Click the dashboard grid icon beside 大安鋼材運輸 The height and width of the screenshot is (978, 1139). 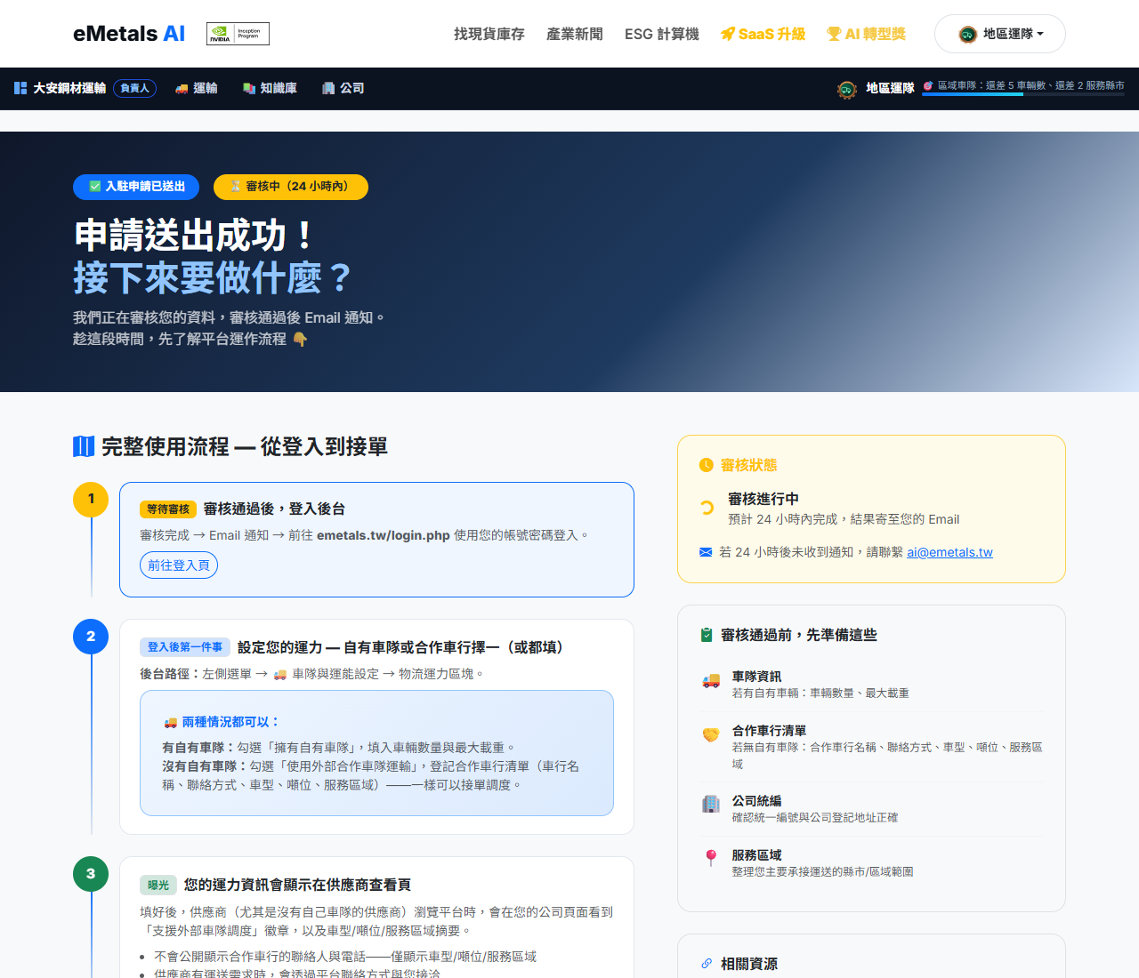pyautogui.click(x=20, y=88)
